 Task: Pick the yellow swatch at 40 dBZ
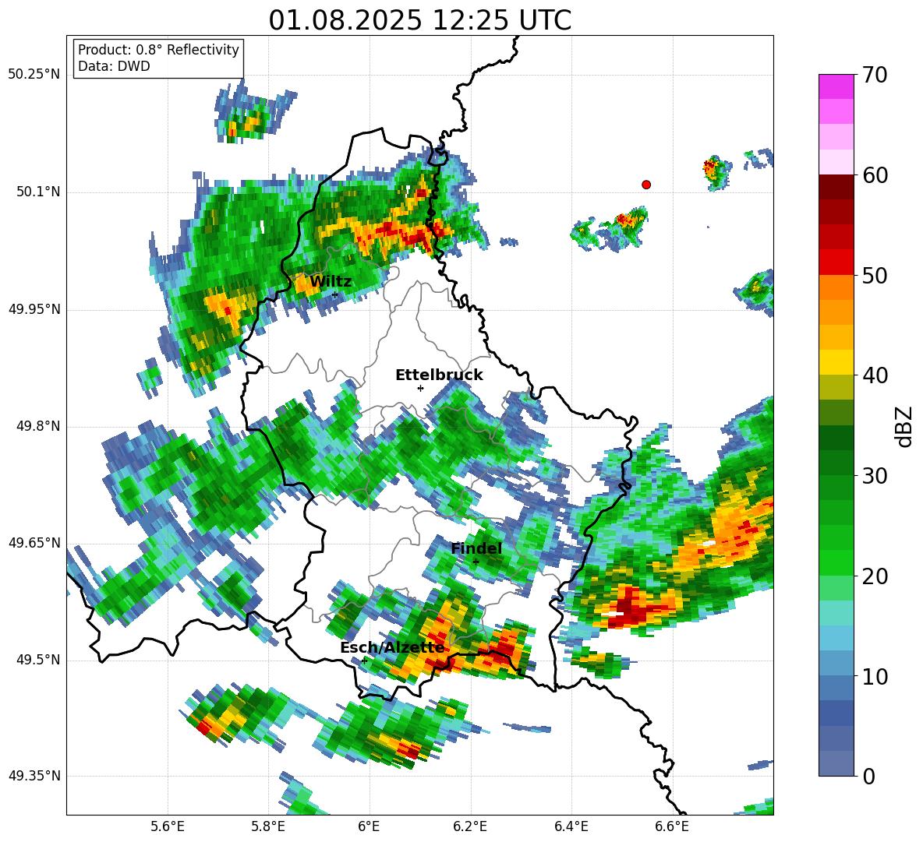836,362
